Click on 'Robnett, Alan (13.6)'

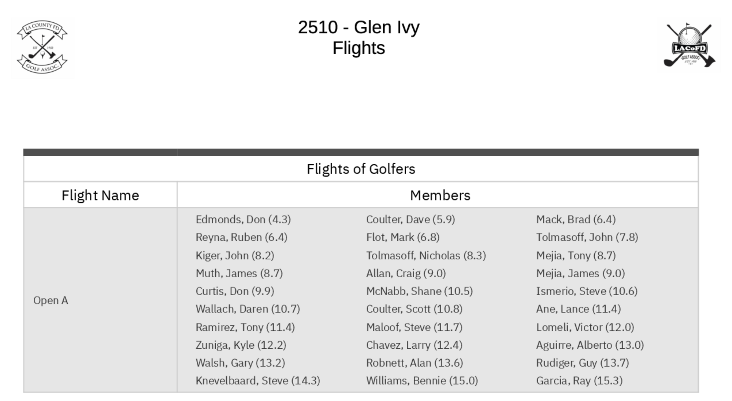tap(415, 363)
